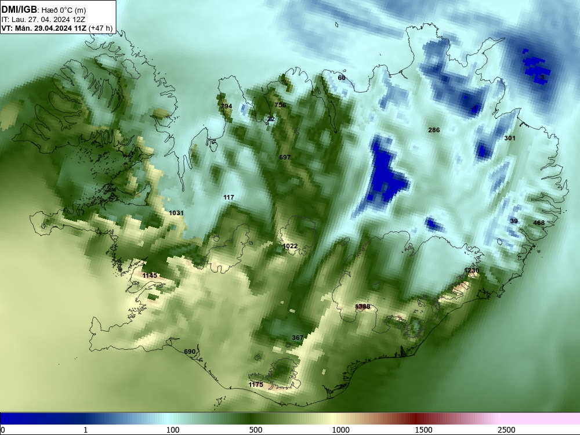The height and width of the screenshot is (435, 580).
Task: Click the 690 value label on map
Action: pyautogui.click(x=190, y=351)
